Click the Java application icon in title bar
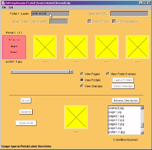Image resolution: width=152 pixels, height=150 pixels. click(x=3, y=3)
